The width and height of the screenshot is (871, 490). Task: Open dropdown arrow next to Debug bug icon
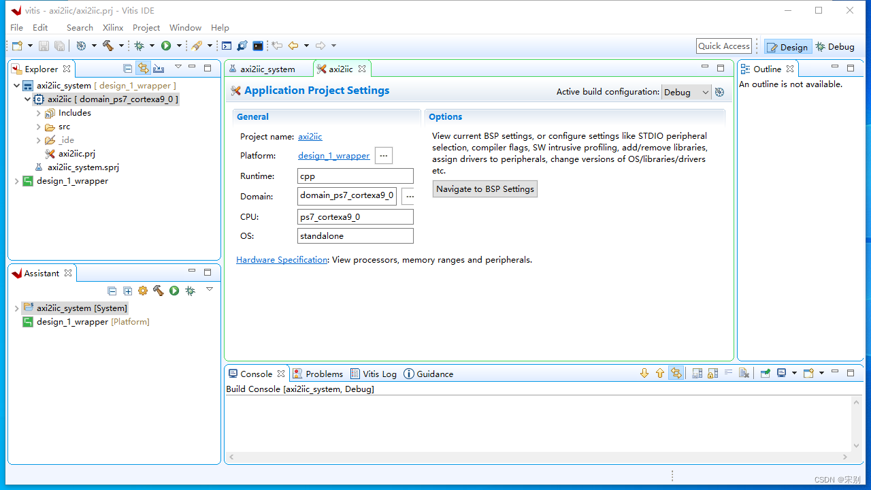pos(152,46)
